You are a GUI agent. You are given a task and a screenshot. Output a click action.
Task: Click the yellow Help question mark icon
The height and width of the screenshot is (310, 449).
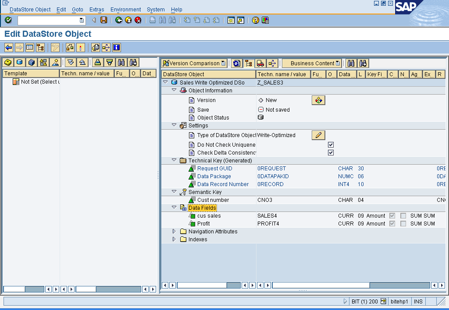pyautogui.click(x=256, y=20)
